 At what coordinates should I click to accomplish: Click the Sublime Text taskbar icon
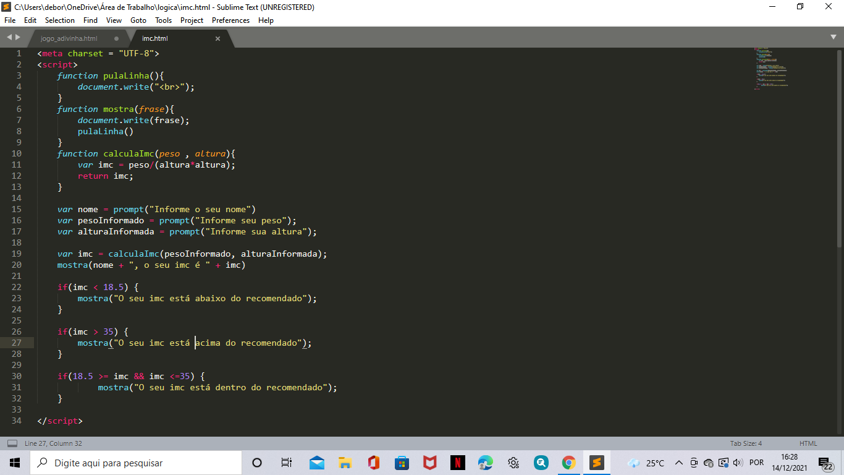597,463
